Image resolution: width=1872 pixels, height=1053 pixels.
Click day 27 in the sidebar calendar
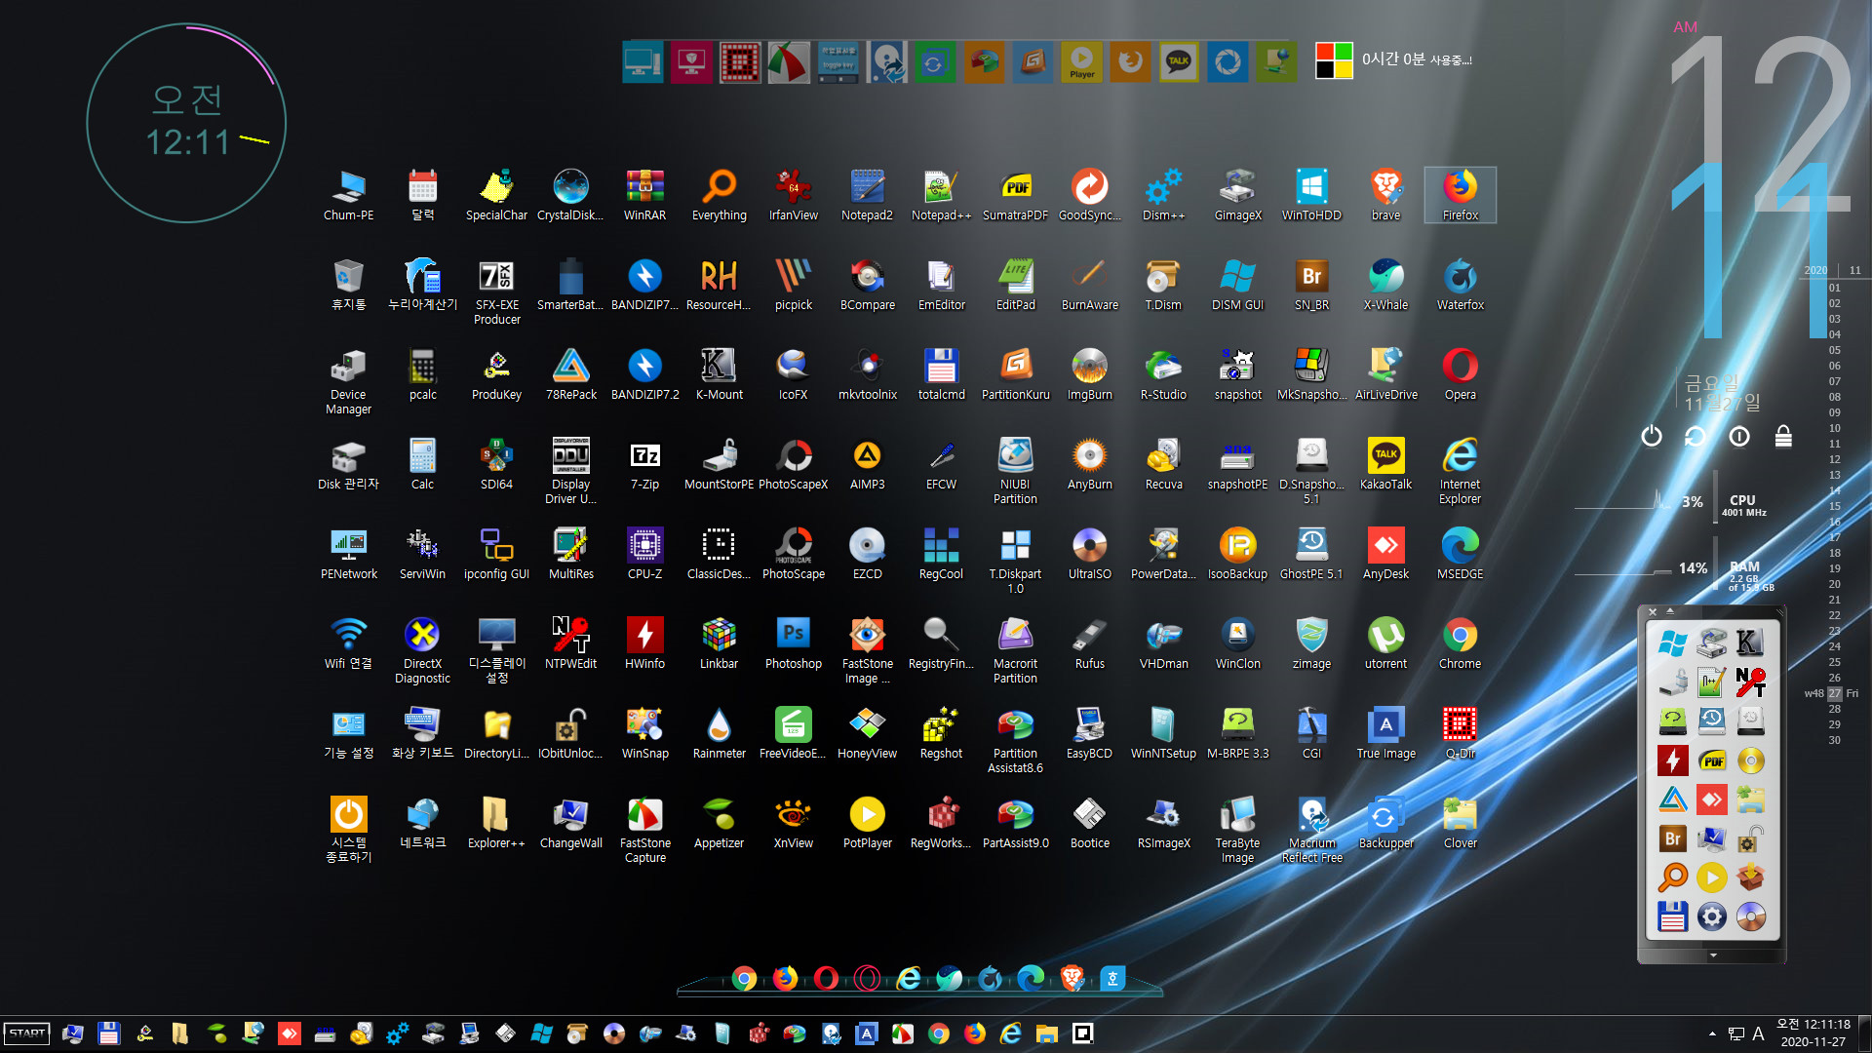coord(1835,693)
